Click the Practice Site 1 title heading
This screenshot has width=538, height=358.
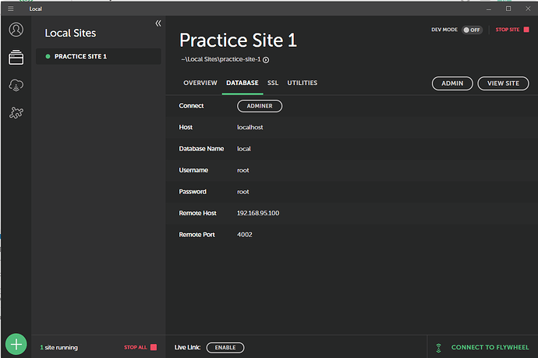238,40
